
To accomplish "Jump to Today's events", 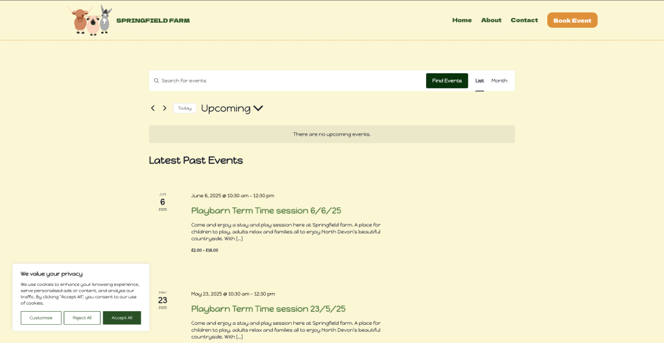I will click(185, 108).
